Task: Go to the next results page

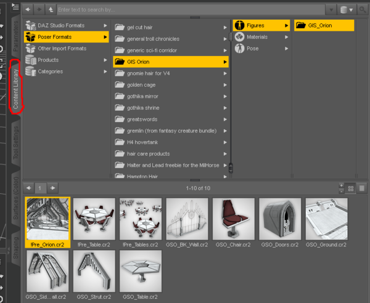Action: pyautogui.click(x=52, y=188)
